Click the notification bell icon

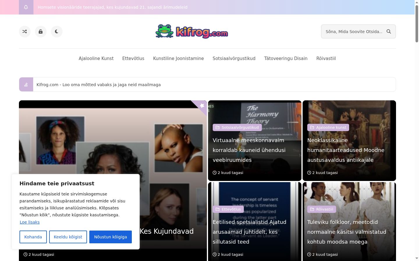(26, 7)
